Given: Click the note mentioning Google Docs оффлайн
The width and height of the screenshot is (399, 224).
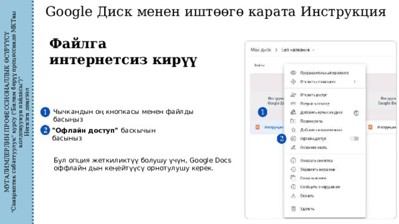Looking at the screenshot, I should tap(143, 164).
